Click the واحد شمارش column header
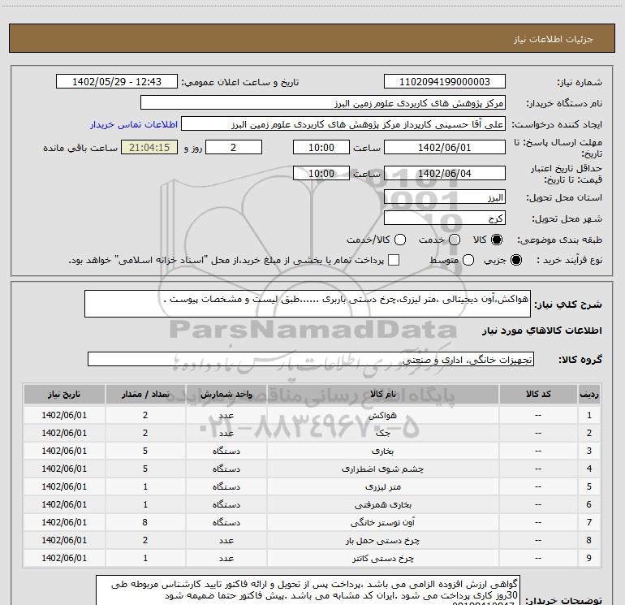The width and height of the screenshot is (625, 605). tap(226, 394)
